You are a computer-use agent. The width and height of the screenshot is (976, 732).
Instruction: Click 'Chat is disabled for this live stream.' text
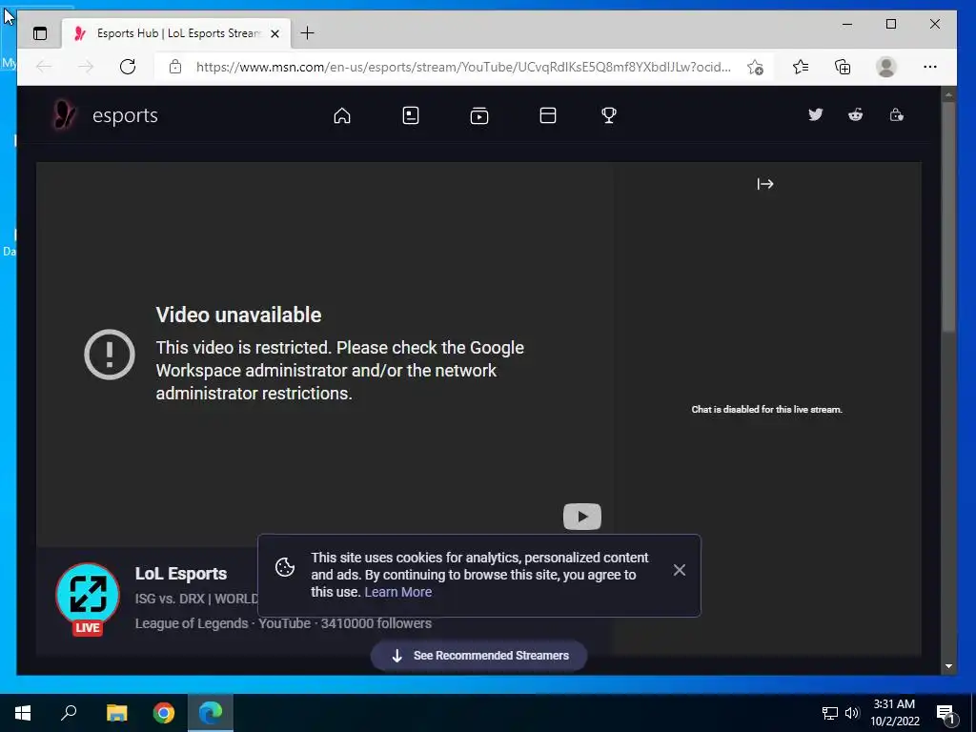[766, 409]
